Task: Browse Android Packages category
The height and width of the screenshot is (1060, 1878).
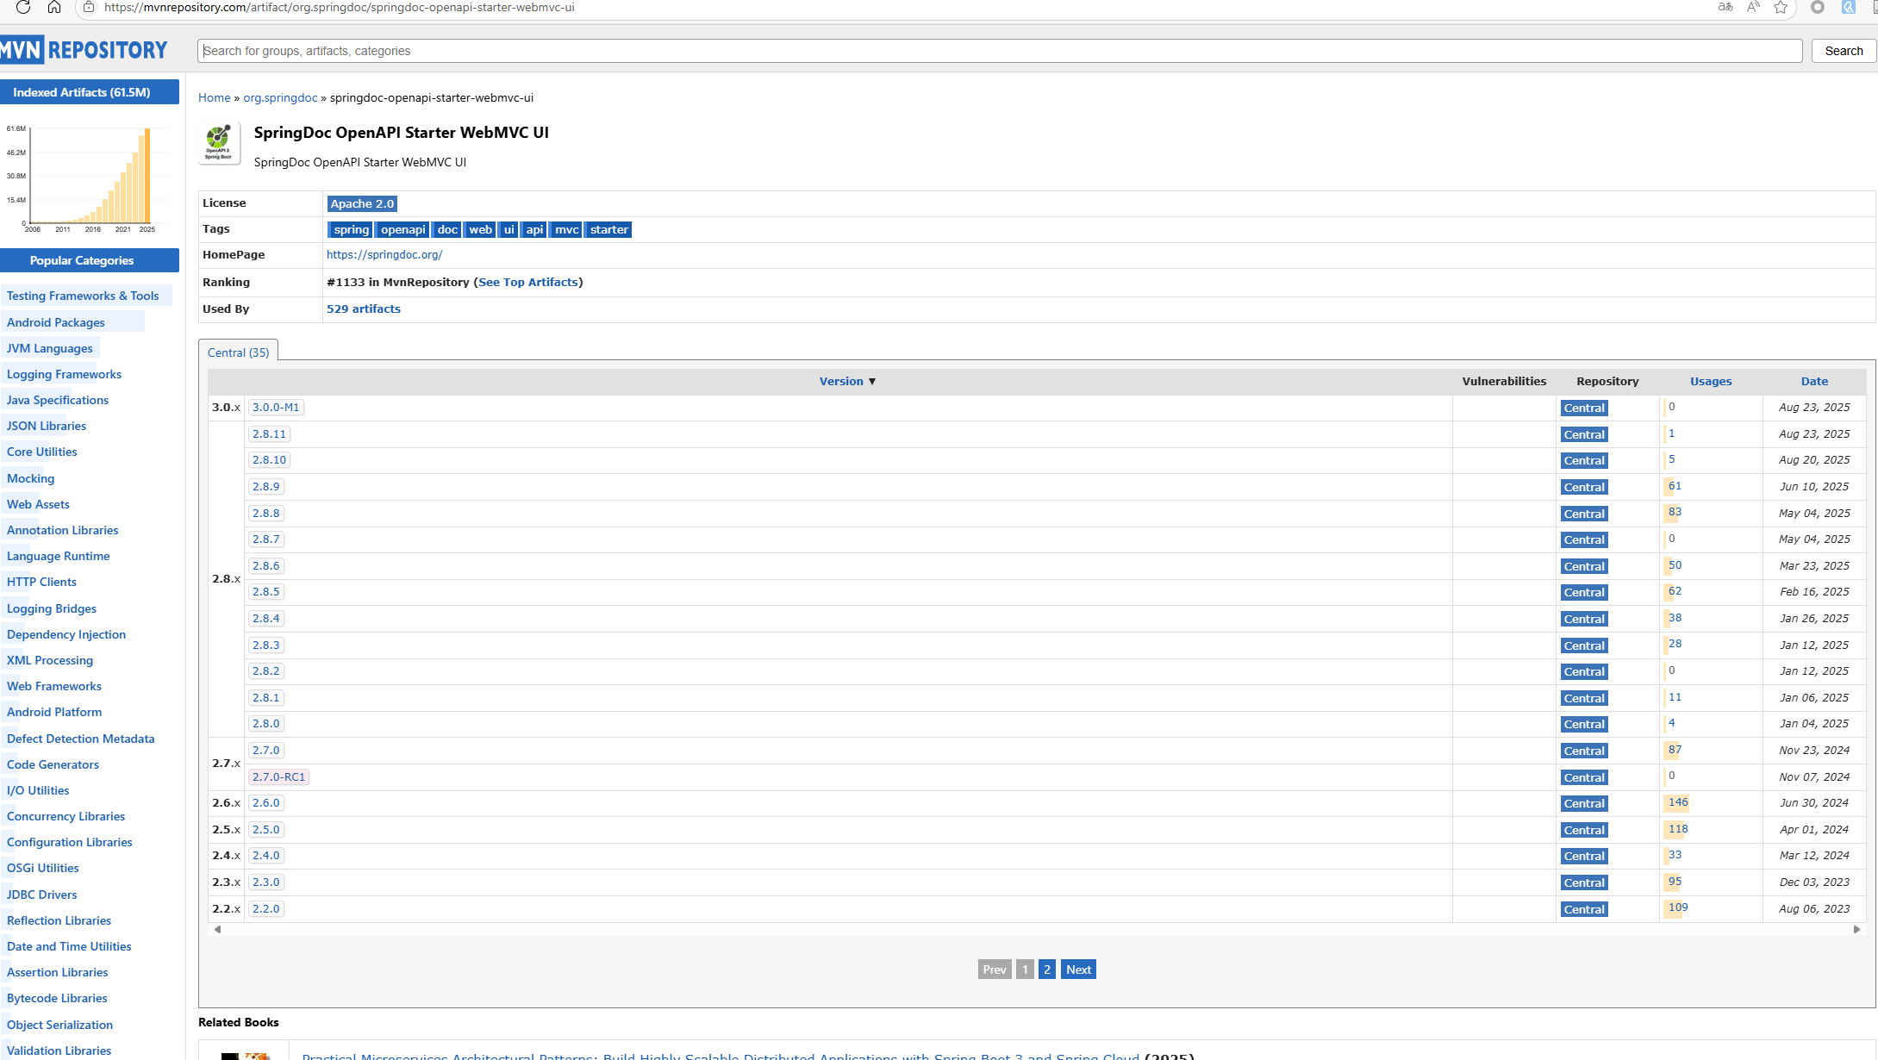Action: (56, 322)
